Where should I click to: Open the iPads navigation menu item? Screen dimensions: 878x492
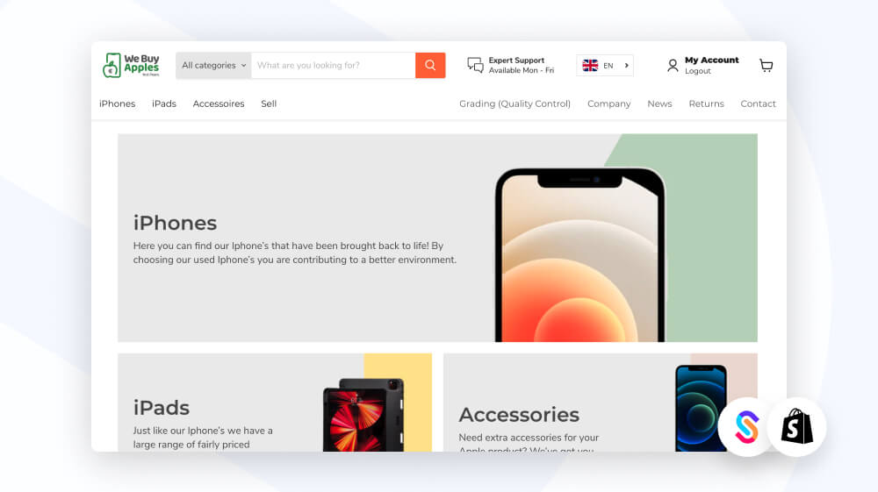pyautogui.click(x=164, y=103)
